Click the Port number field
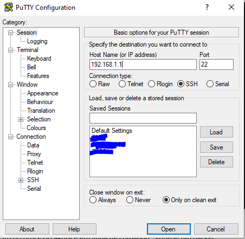 pos(216,64)
